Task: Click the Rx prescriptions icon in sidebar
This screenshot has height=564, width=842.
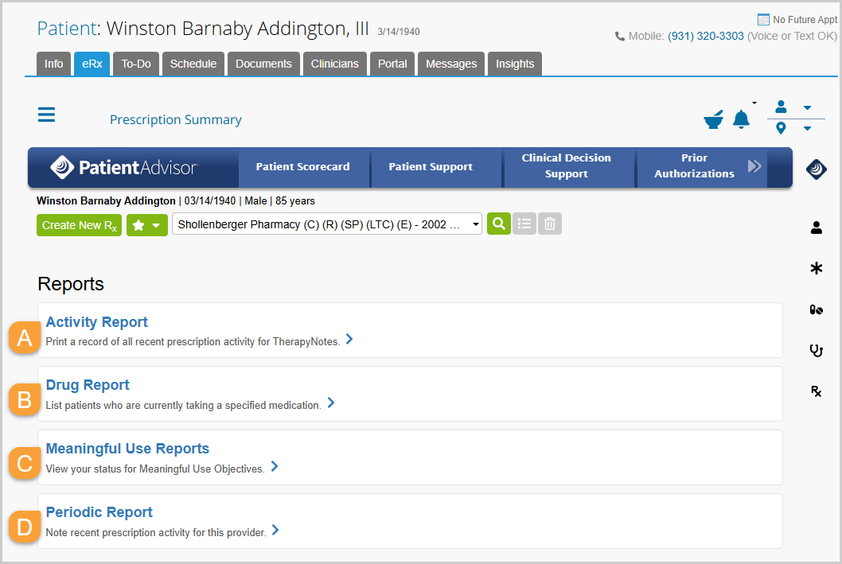Action: 817,391
